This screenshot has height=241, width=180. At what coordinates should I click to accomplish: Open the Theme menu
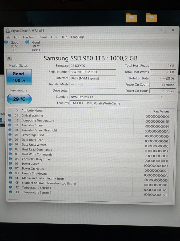coord(43,37)
